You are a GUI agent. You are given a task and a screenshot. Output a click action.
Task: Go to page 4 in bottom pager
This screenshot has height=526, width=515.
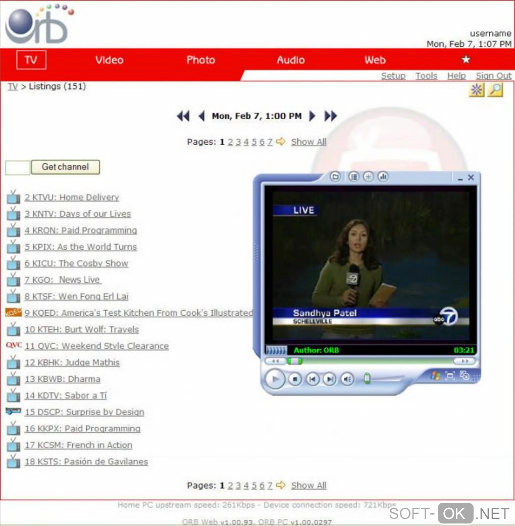click(246, 486)
